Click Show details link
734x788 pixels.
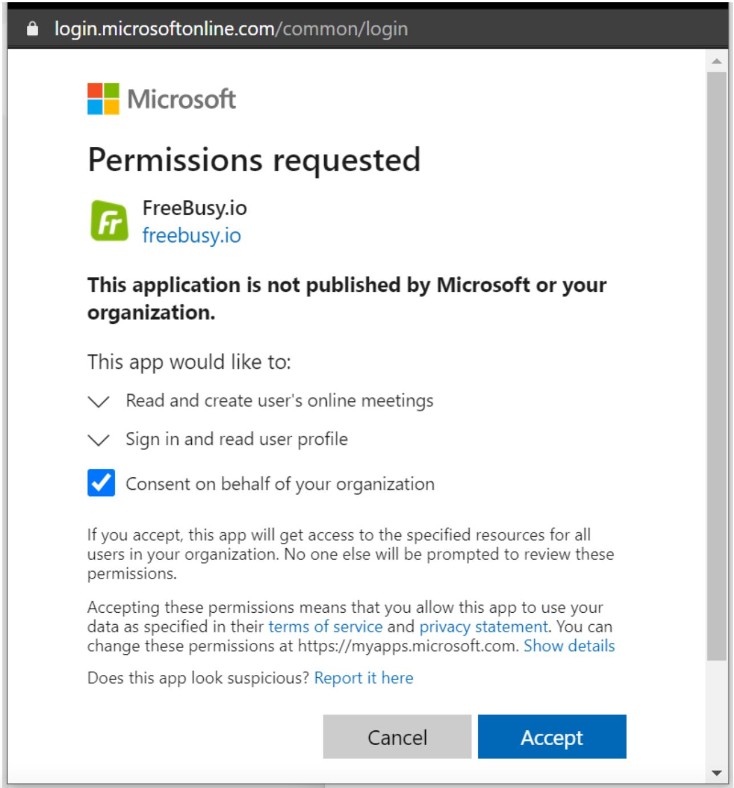pyautogui.click(x=569, y=646)
